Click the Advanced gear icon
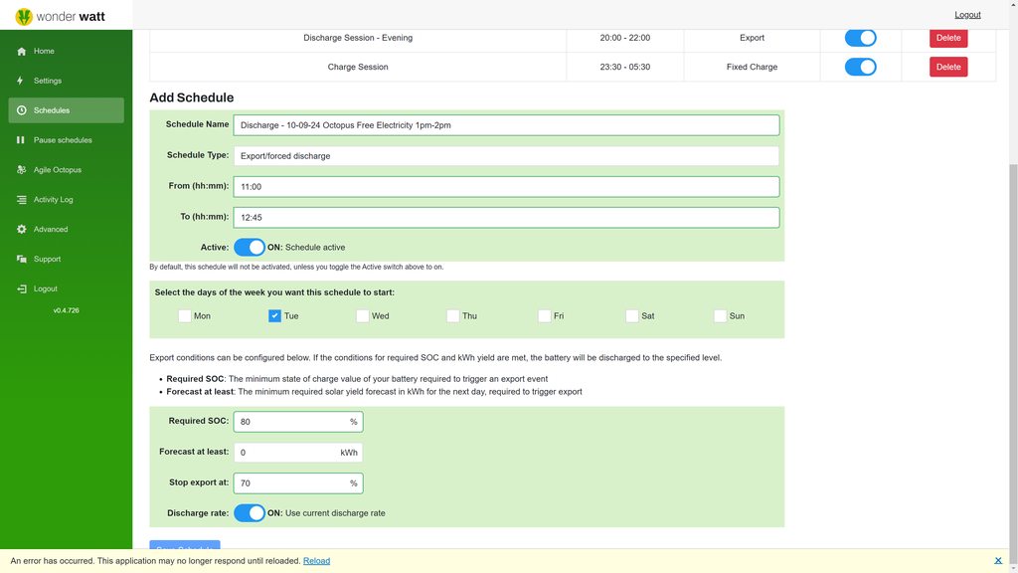The height and width of the screenshot is (573, 1018). [x=21, y=230]
